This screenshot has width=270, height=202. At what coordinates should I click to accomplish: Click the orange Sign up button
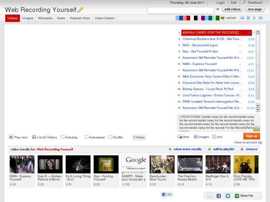(251, 136)
